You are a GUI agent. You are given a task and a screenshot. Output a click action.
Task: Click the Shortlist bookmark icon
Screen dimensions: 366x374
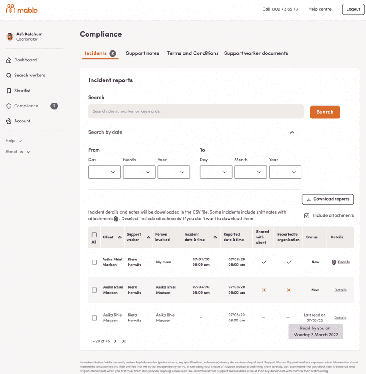tap(9, 91)
